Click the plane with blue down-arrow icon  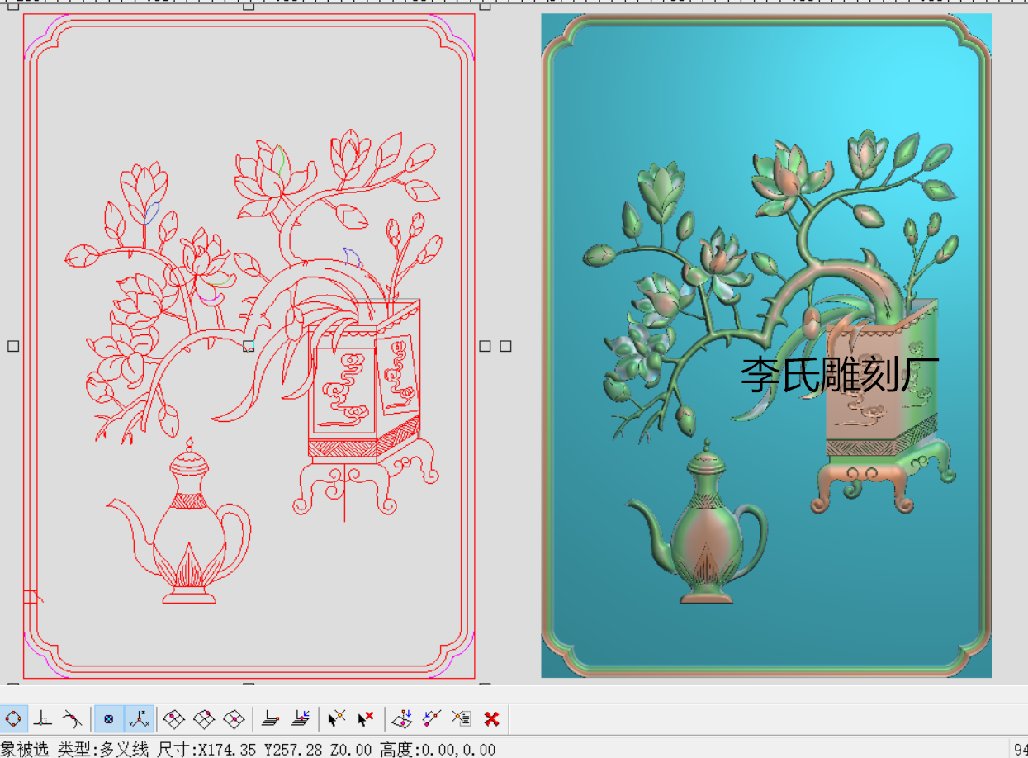click(401, 718)
